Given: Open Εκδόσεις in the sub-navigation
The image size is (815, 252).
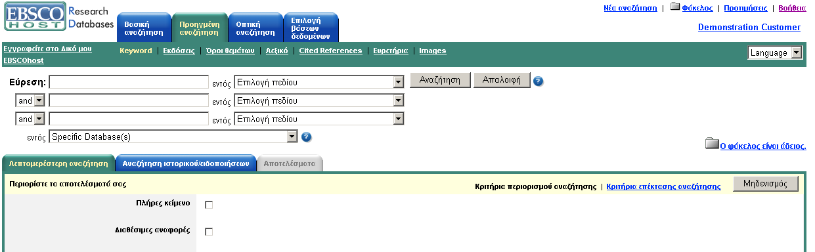Looking at the screenshot, I should click(x=179, y=51).
